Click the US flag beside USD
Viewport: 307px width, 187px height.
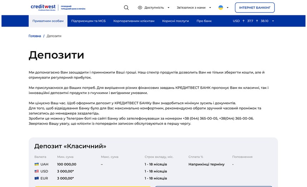point(36,171)
